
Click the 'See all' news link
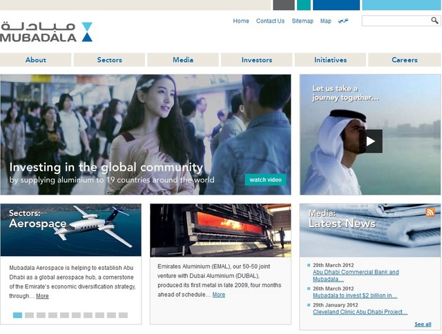point(423,324)
